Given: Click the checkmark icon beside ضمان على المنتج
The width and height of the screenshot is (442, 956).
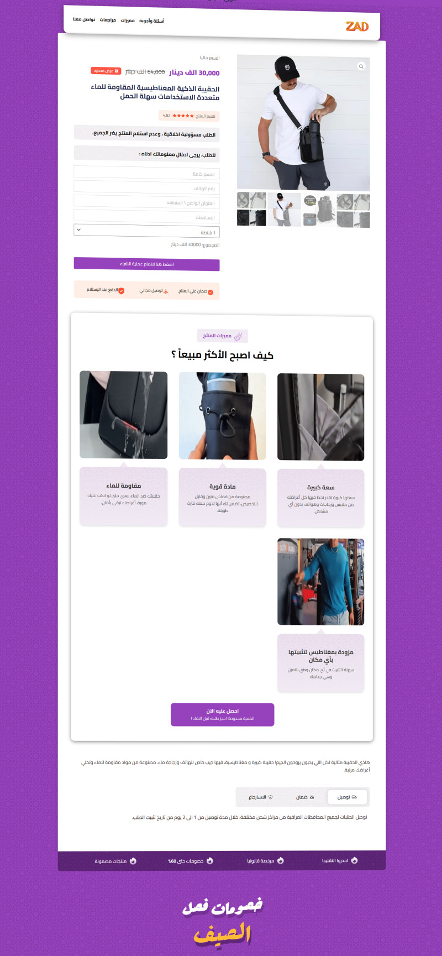Looking at the screenshot, I should (211, 292).
